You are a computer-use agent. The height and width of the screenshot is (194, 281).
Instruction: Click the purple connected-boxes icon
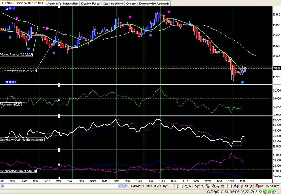[208, 186]
